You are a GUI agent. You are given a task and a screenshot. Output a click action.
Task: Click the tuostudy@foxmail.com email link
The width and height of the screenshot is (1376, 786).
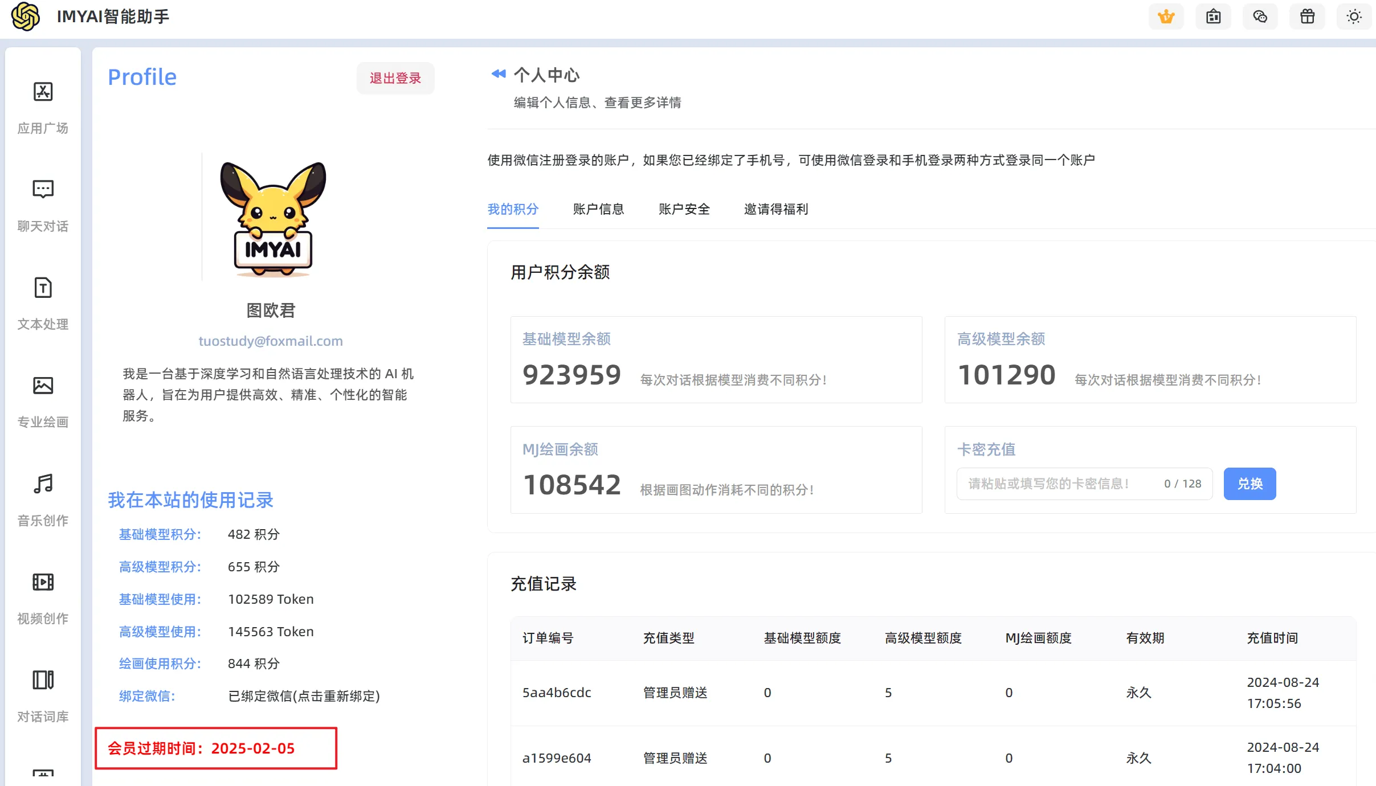[271, 341]
